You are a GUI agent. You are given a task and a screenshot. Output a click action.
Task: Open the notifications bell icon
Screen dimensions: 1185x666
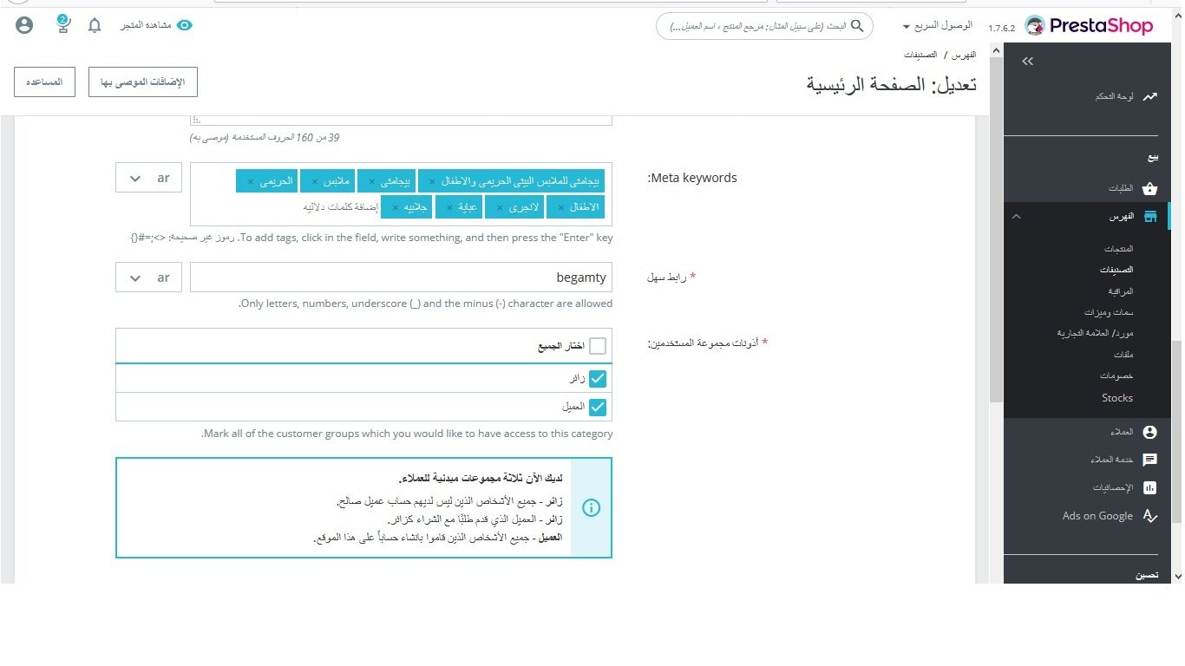[x=95, y=25]
